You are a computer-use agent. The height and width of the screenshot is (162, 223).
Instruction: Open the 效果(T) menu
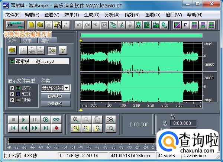click(x=71, y=15)
